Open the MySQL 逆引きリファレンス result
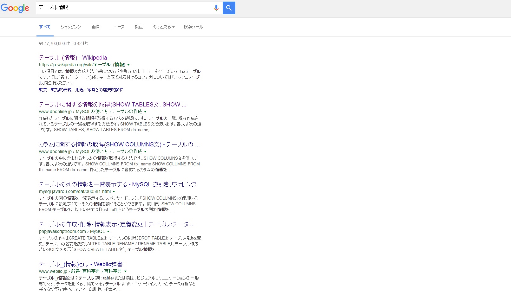Image resolution: width=511 pixels, height=295 pixels. coord(118,184)
